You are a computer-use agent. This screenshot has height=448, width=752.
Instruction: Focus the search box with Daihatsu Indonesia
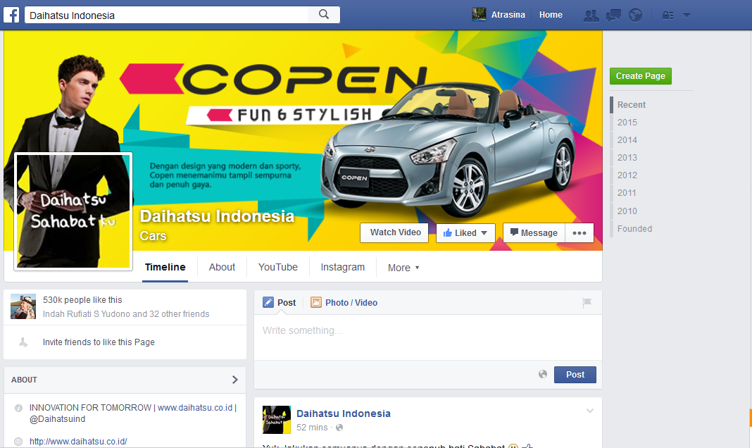pos(166,15)
